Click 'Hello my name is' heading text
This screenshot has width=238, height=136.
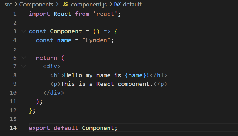click(92, 75)
